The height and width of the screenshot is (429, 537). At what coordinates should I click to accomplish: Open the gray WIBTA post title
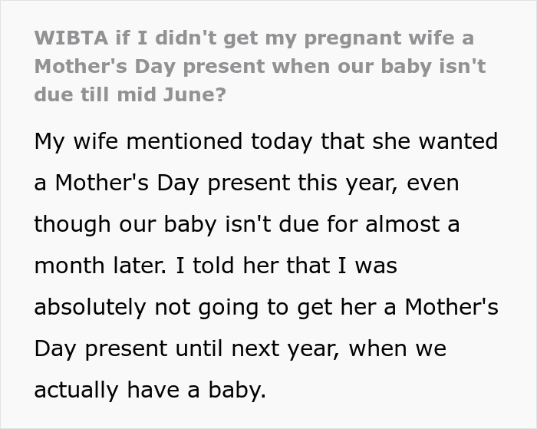point(260,66)
